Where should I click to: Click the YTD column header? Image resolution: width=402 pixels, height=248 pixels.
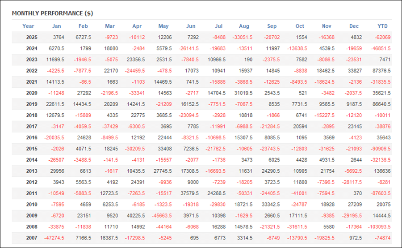pyautogui.click(x=382, y=26)
